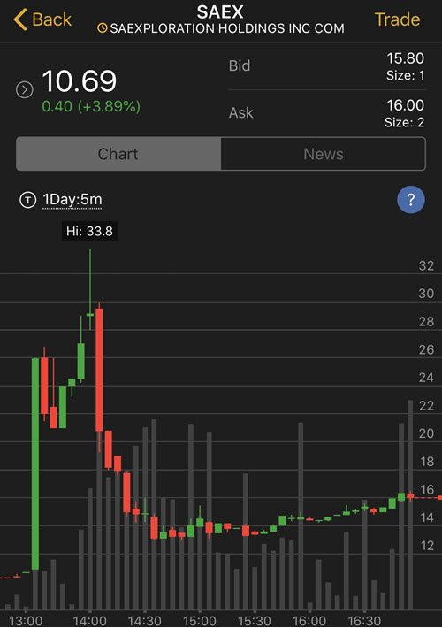Tap the SAEX ticker title
This screenshot has width=442, height=628.
click(220, 12)
